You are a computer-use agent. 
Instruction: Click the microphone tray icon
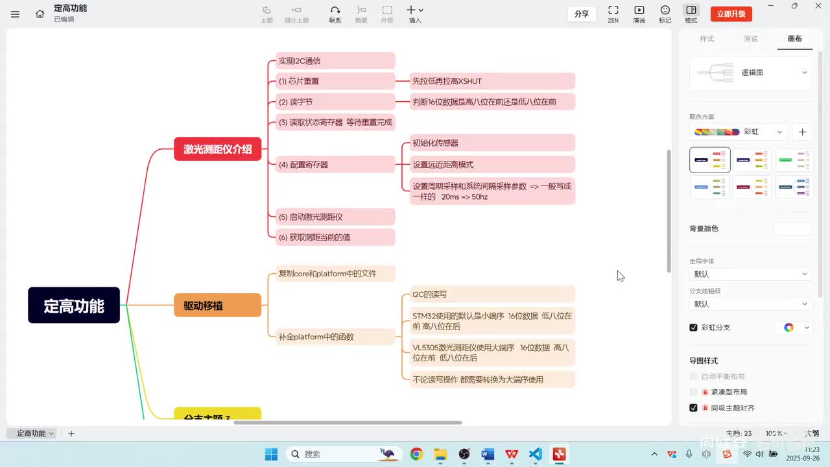pos(689,454)
